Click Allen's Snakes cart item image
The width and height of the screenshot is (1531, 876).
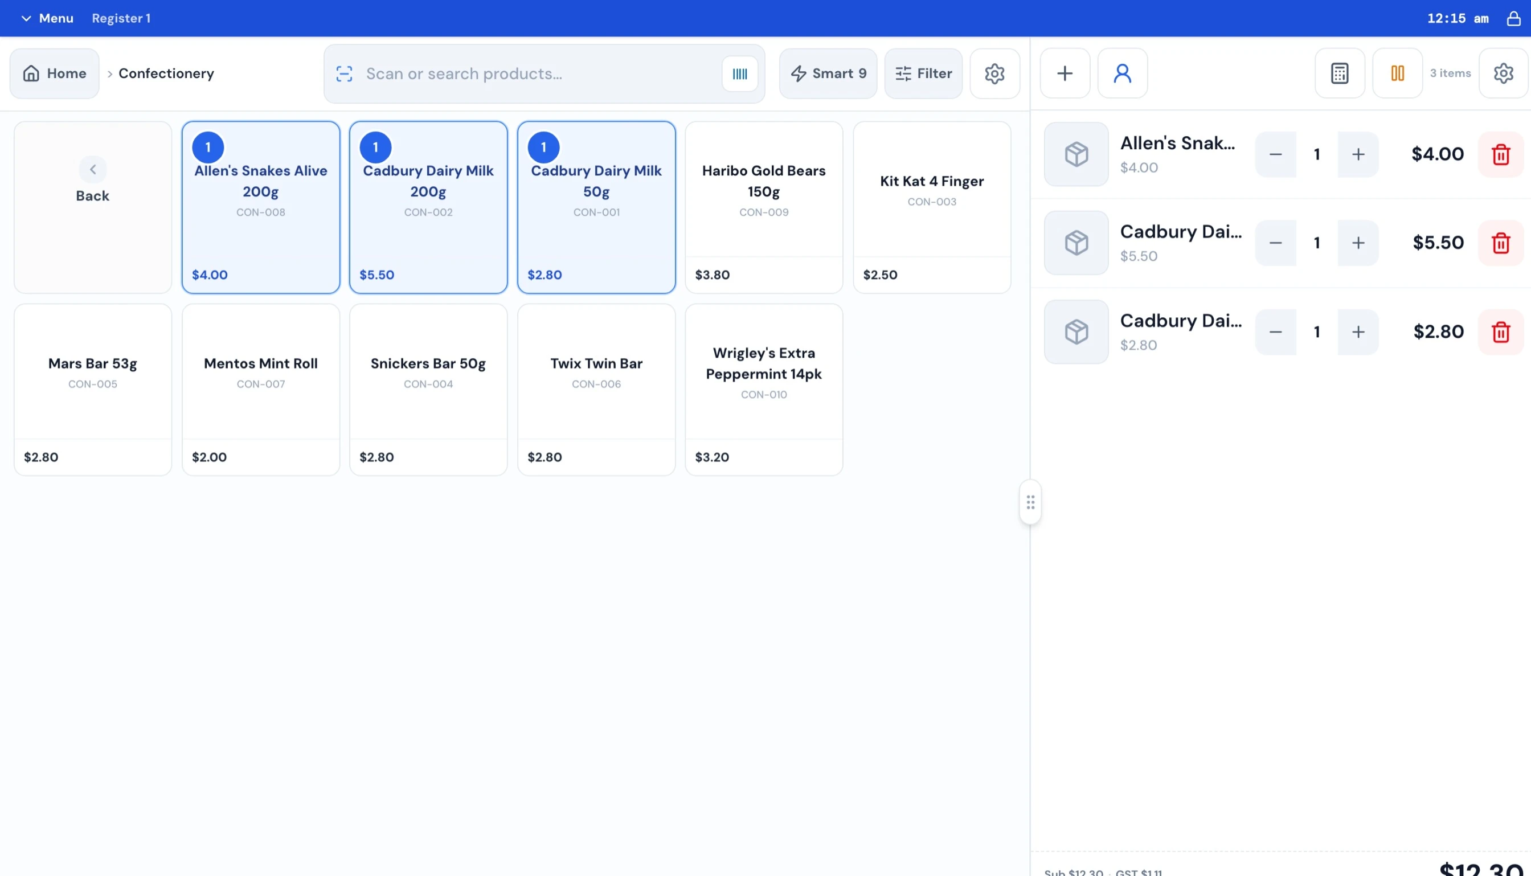click(x=1076, y=154)
